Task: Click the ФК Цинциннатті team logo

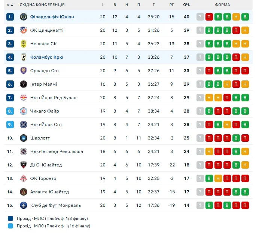Action: 23,30
